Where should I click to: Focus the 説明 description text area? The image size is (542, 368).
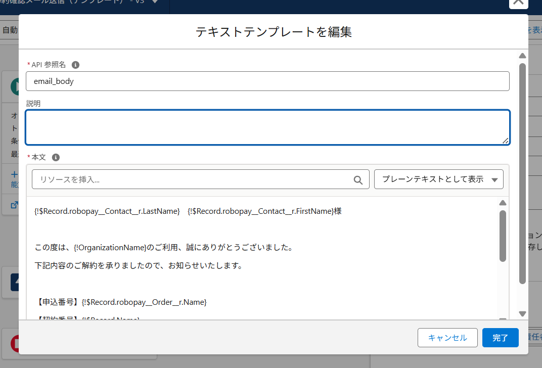click(x=267, y=127)
